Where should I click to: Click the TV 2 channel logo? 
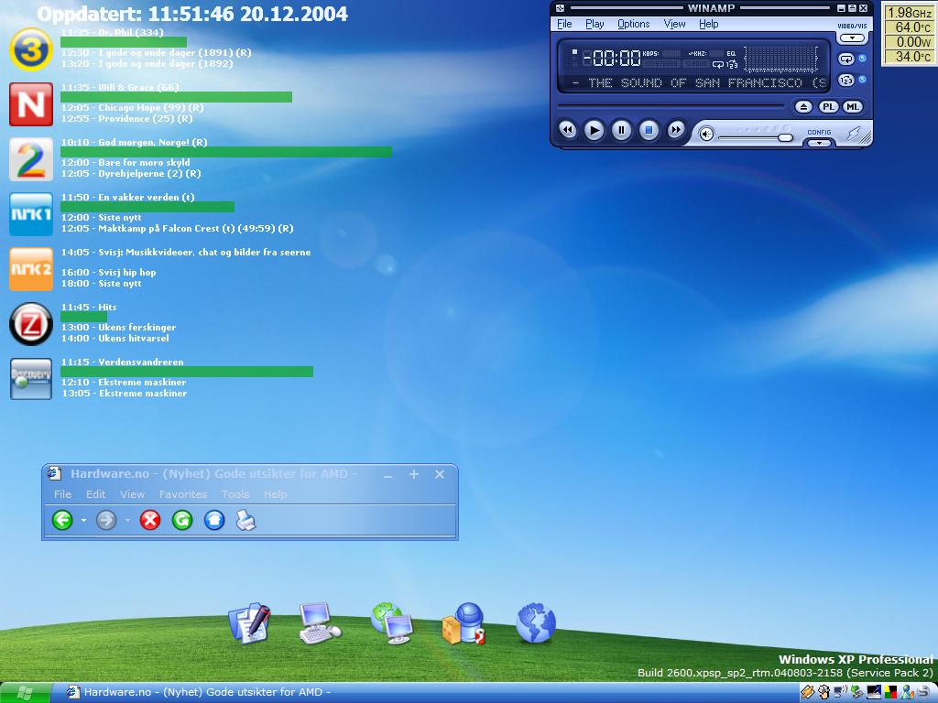pyautogui.click(x=31, y=159)
